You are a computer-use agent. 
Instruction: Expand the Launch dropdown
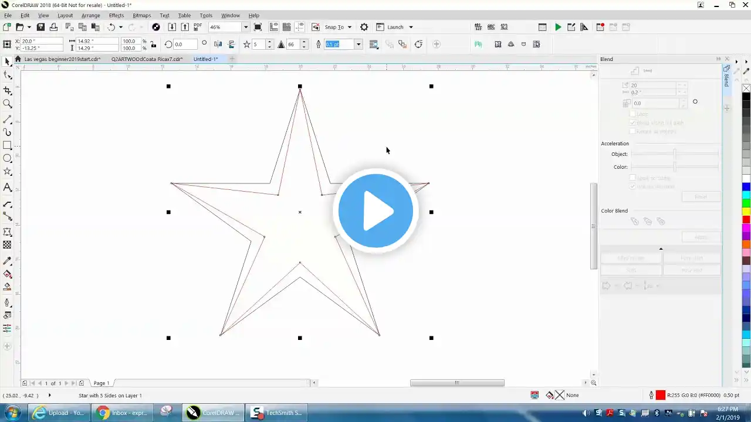[411, 27]
